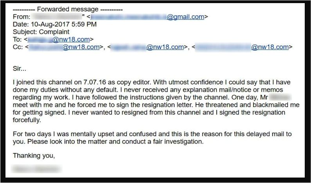The width and height of the screenshot is (311, 183).
Task: Click the blurred name after 'Mr'
Action: [x=280, y=97]
